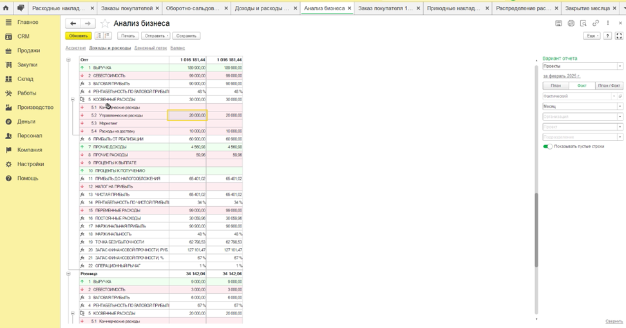The width and height of the screenshot is (626, 328).
Task: Collapse the Розница group
Action: pos(68,274)
